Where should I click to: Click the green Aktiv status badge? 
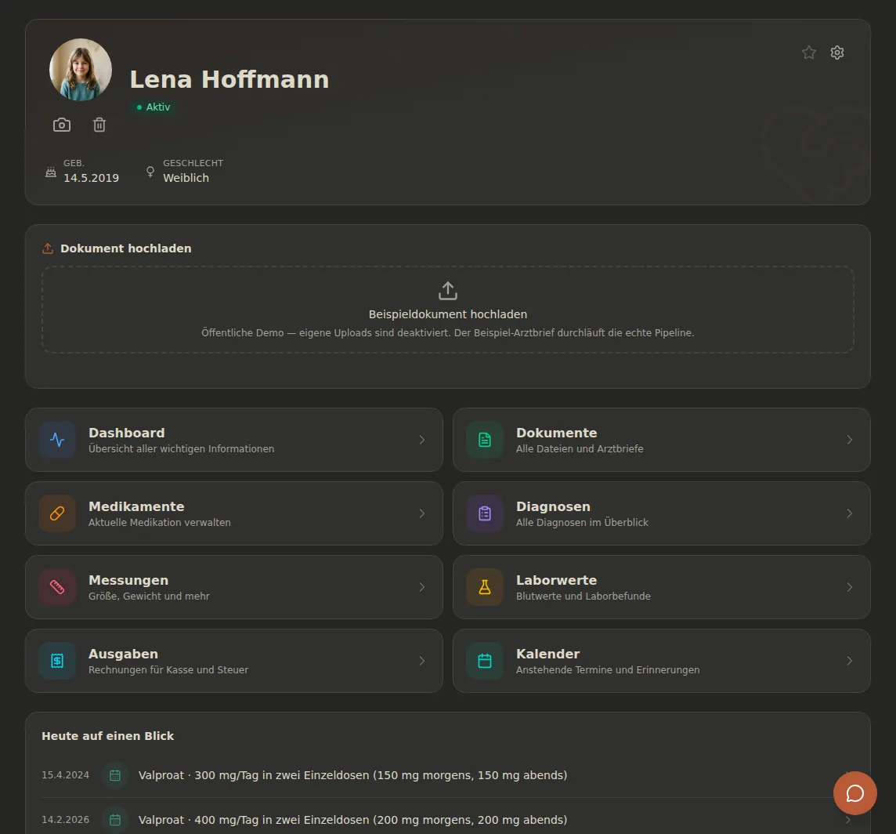154,107
